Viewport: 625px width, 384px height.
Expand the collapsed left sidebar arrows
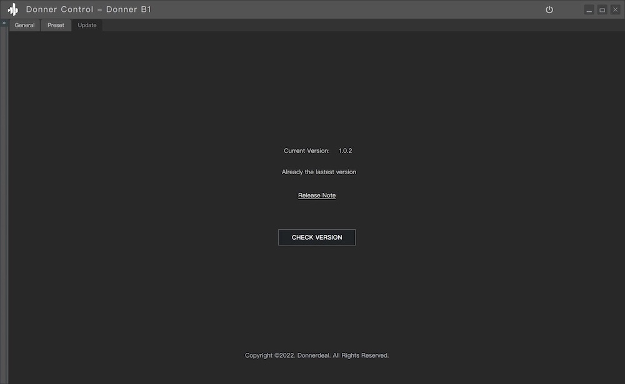(4, 23)
